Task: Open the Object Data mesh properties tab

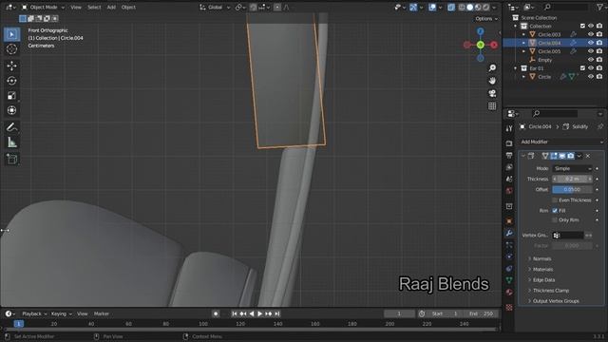Action: pyautogui.click(x=509, y=280)
